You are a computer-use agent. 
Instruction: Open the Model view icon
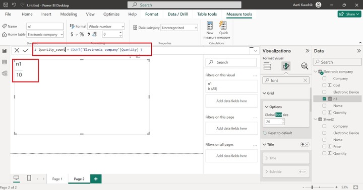pyautogui.click(x=5, y=73)
